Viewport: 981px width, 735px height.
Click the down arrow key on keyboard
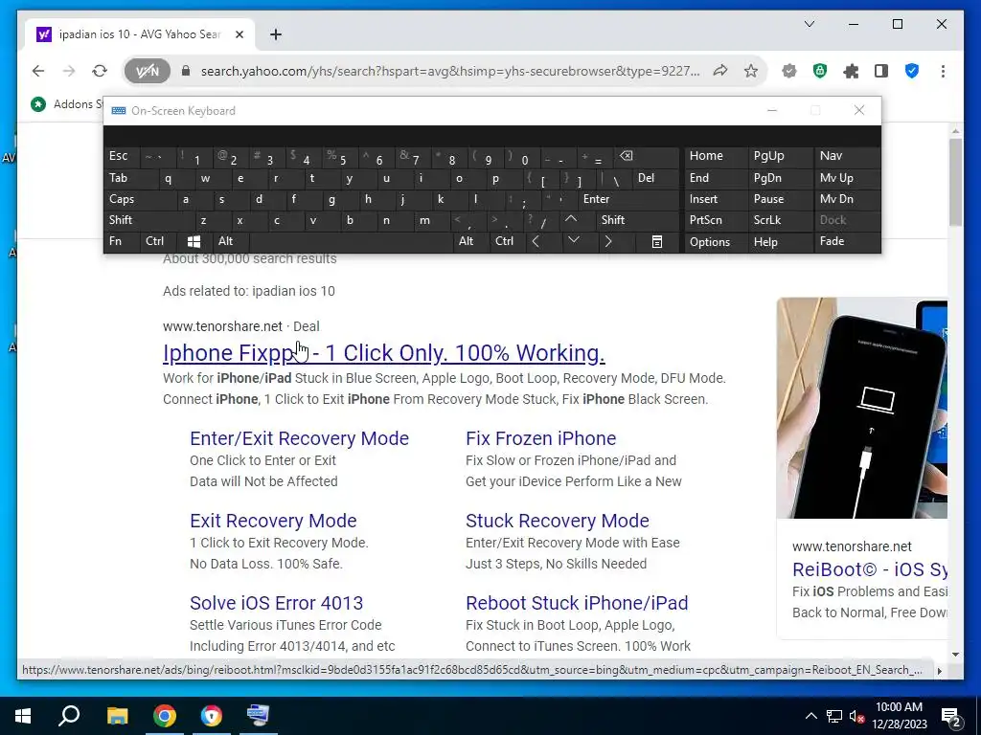[x=574, y=240]
